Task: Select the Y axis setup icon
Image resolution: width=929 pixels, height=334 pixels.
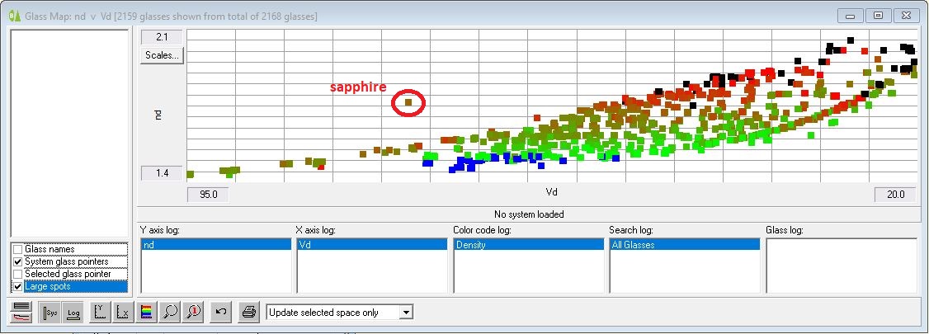Action: [x=99, y=313]
